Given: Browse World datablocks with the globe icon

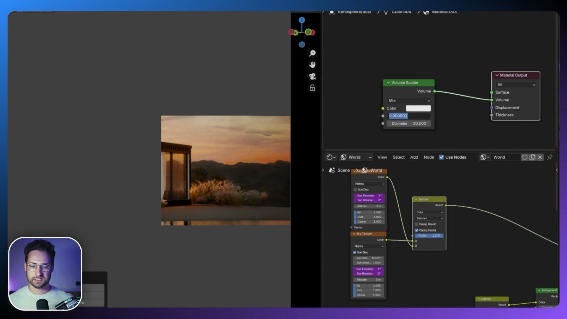Looking at the screenshot, I should pos(485,157).
